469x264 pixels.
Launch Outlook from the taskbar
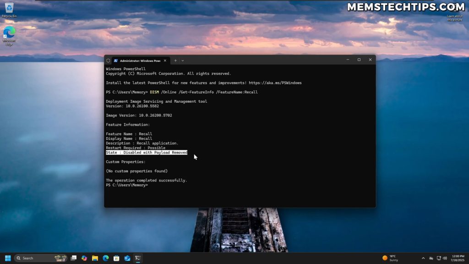(128, 258)
